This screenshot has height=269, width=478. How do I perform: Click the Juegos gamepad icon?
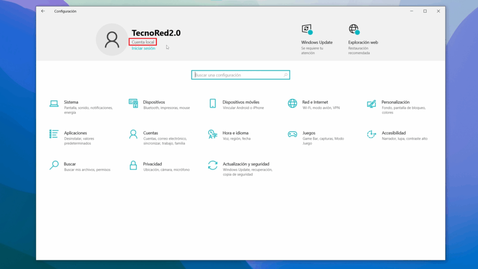(292, 134)
